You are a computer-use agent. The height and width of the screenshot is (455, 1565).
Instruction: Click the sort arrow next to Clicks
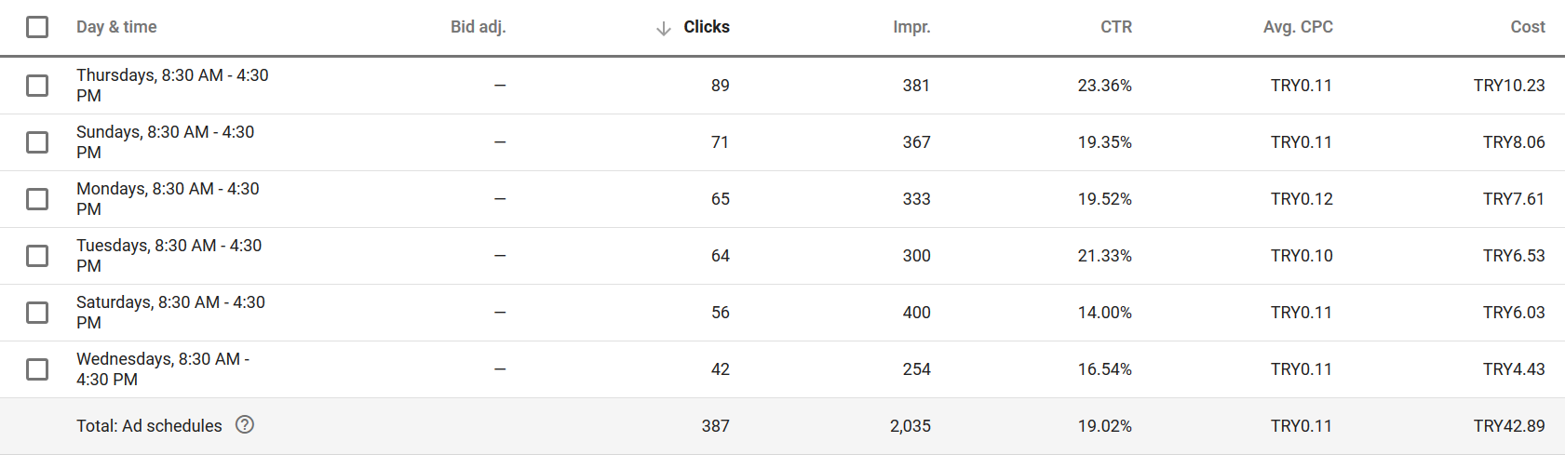[x=664, y=29]
